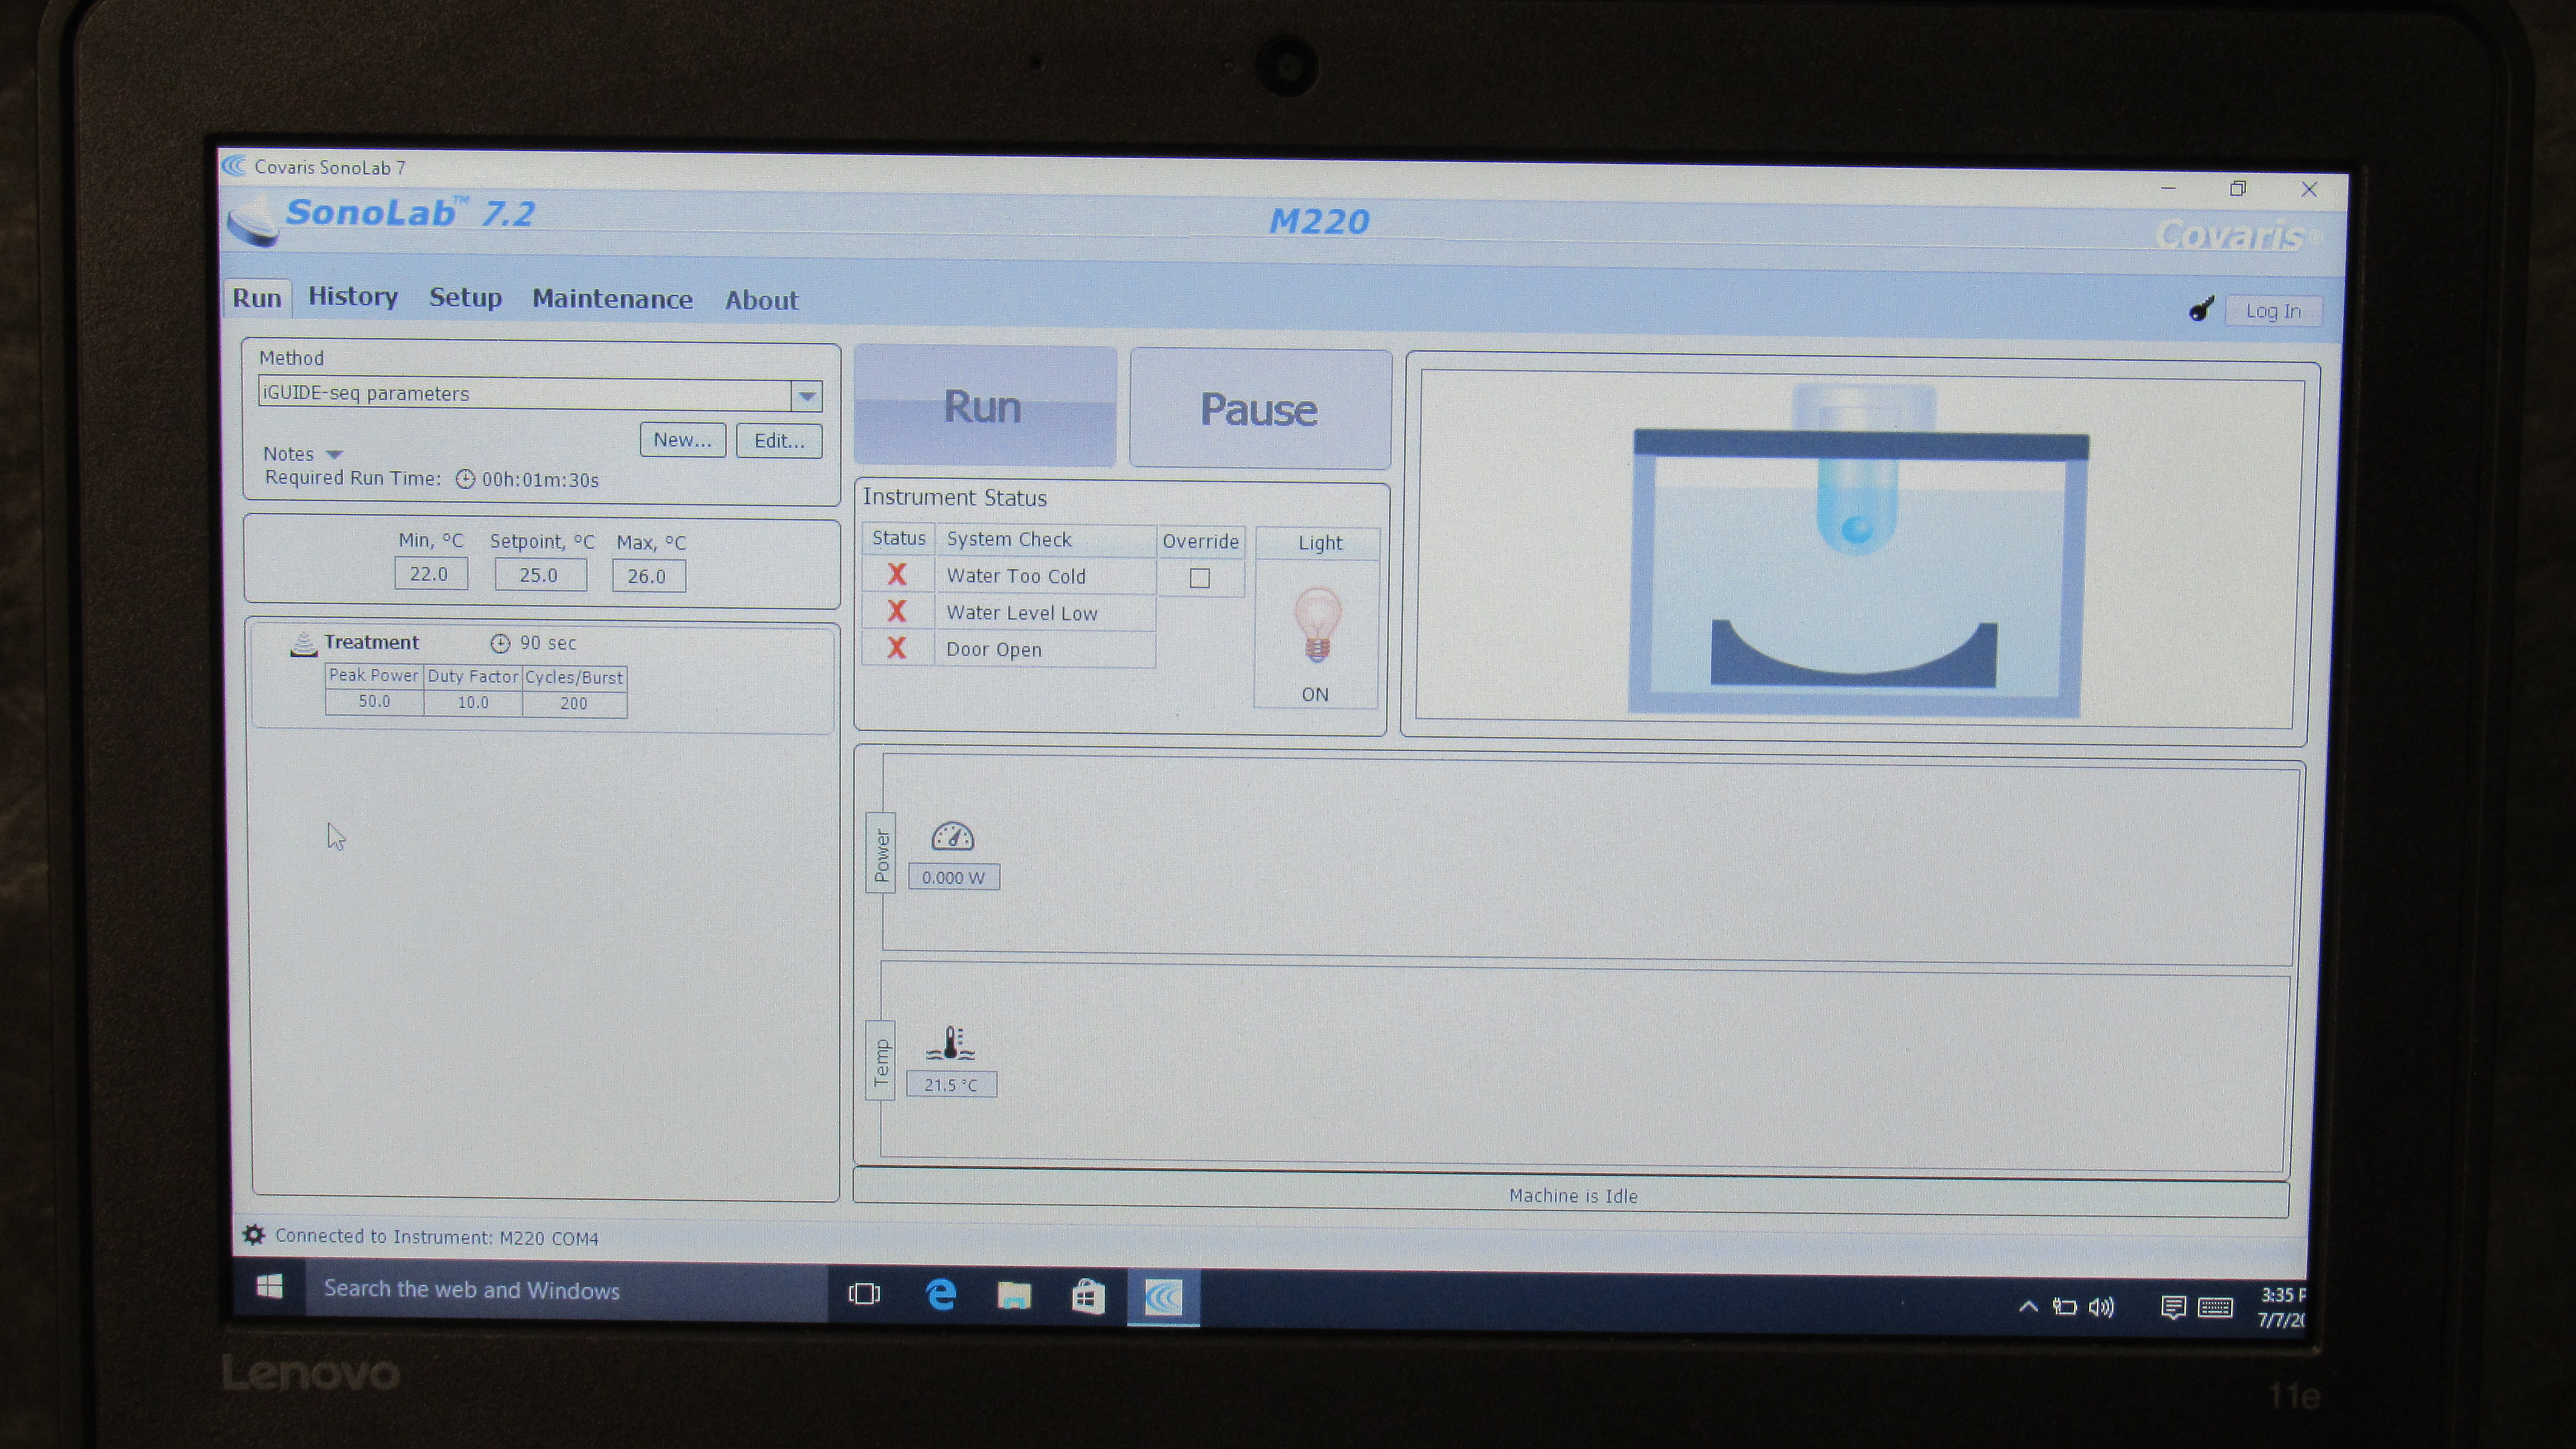Click the SonoLab logo icon

click(x=253, y=220)
